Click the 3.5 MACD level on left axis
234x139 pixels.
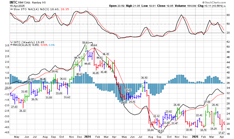click(6, 45)
